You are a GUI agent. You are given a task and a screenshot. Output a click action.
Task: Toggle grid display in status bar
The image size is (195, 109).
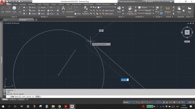click(131, 102)
